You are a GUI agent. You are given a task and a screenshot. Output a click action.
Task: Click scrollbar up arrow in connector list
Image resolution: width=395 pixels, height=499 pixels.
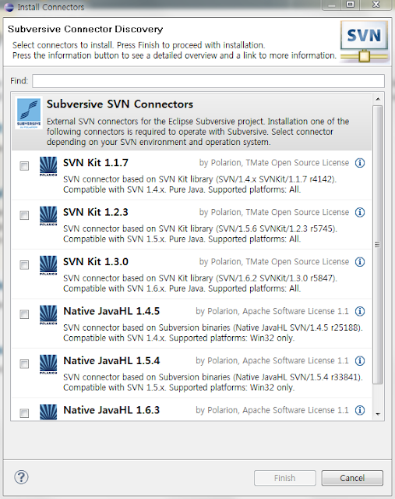(x=378, y=99)
